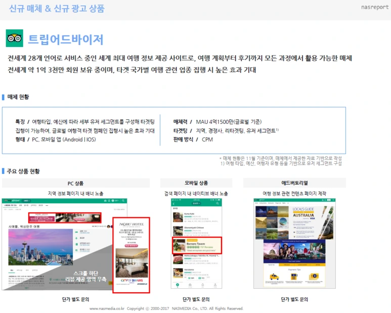The image size is (391, 313).
Task: Click the '주요 상품 현황' section heading
Action: click(23, 171)
